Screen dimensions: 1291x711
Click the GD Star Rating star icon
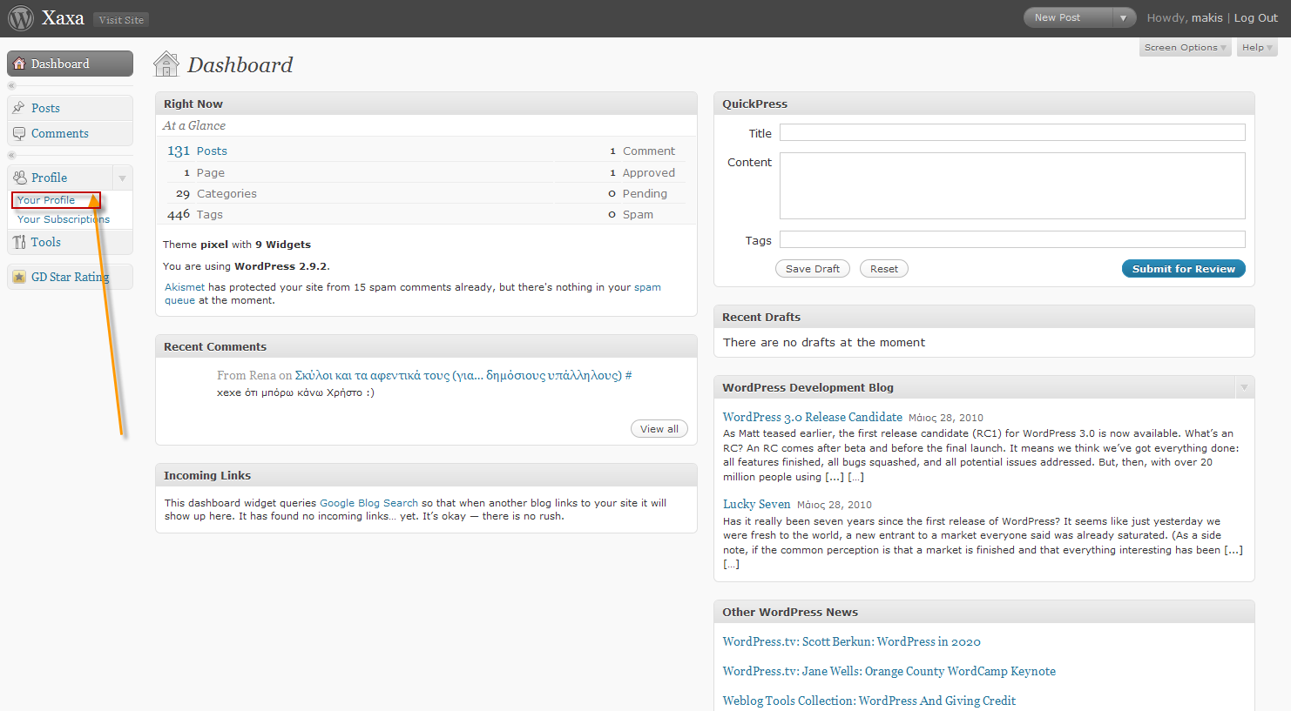[x=19, y=277]
